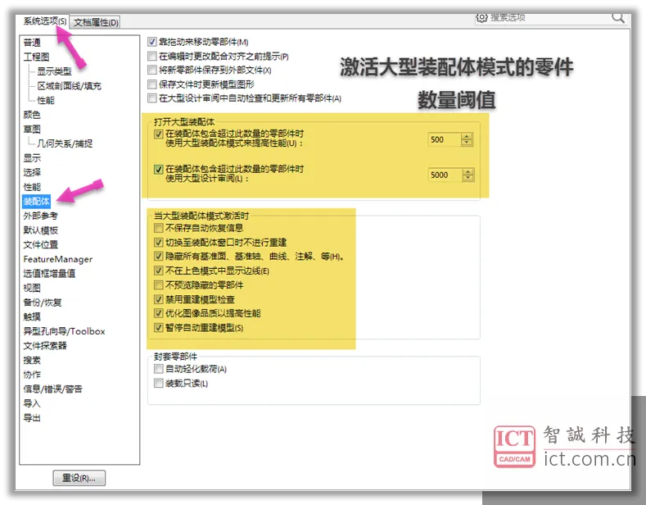Click the search options field
Image resolution: width=646 pixels, height=505 pixels.
tap(548, 17)
